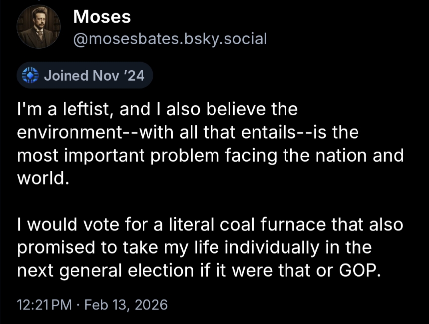Click the Feb 13, 2026 post date
429x324 pixels.
126,304
